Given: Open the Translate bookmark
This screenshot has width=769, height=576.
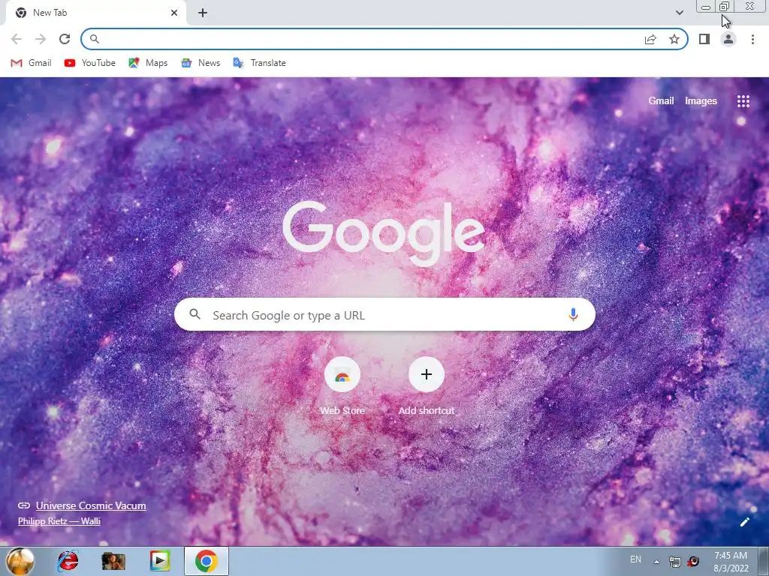Looking at the screenshot, I should (x=259, y=63).
